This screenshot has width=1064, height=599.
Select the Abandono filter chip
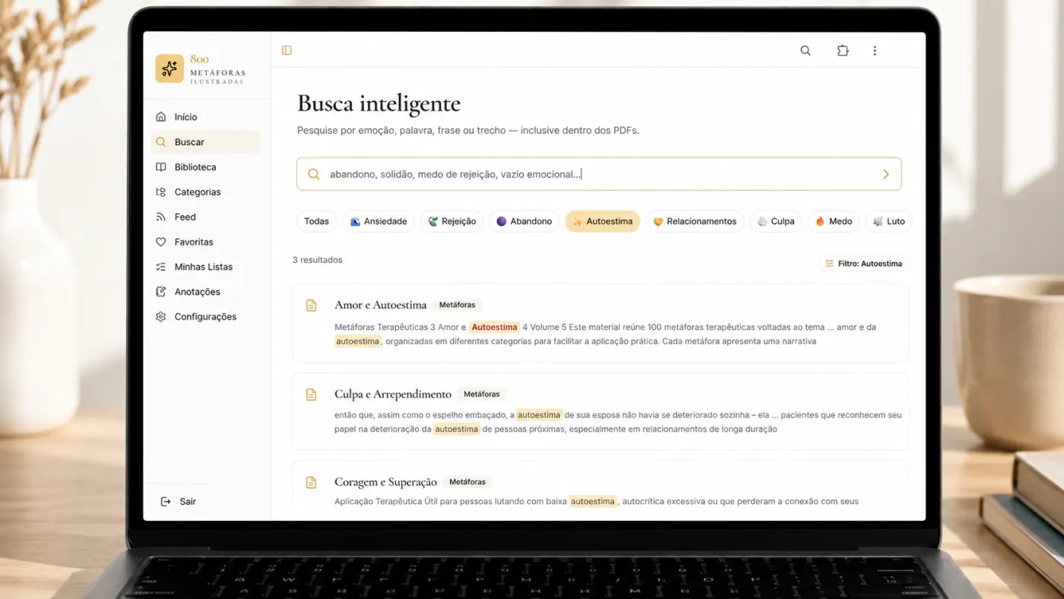(524, 221)
